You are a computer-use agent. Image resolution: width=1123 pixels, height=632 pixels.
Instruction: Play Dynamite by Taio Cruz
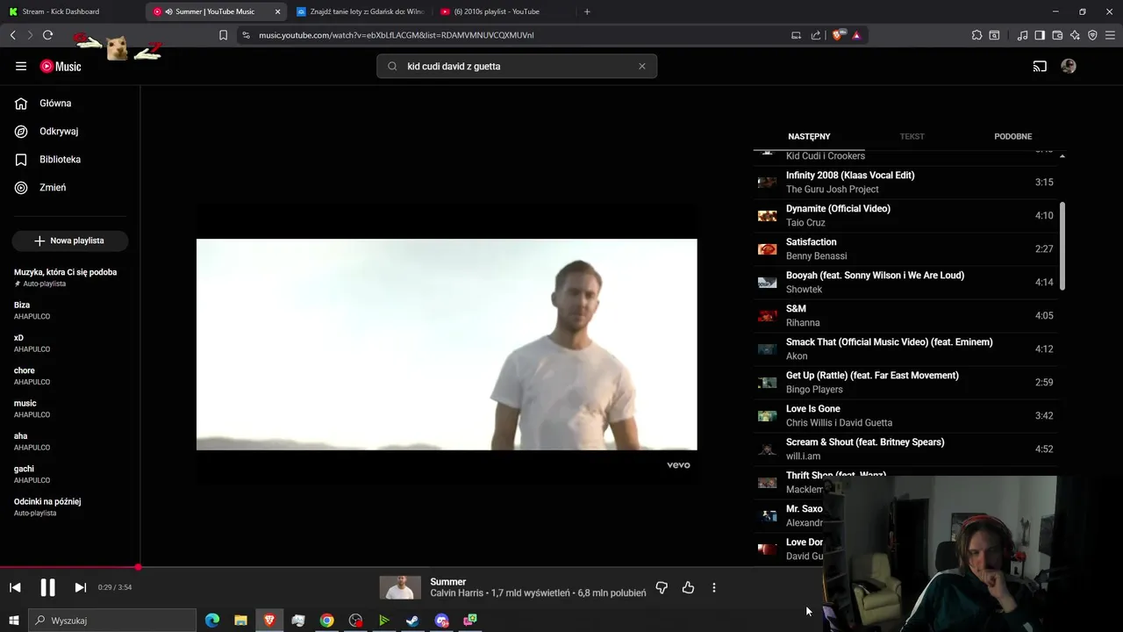coord(906,216)
